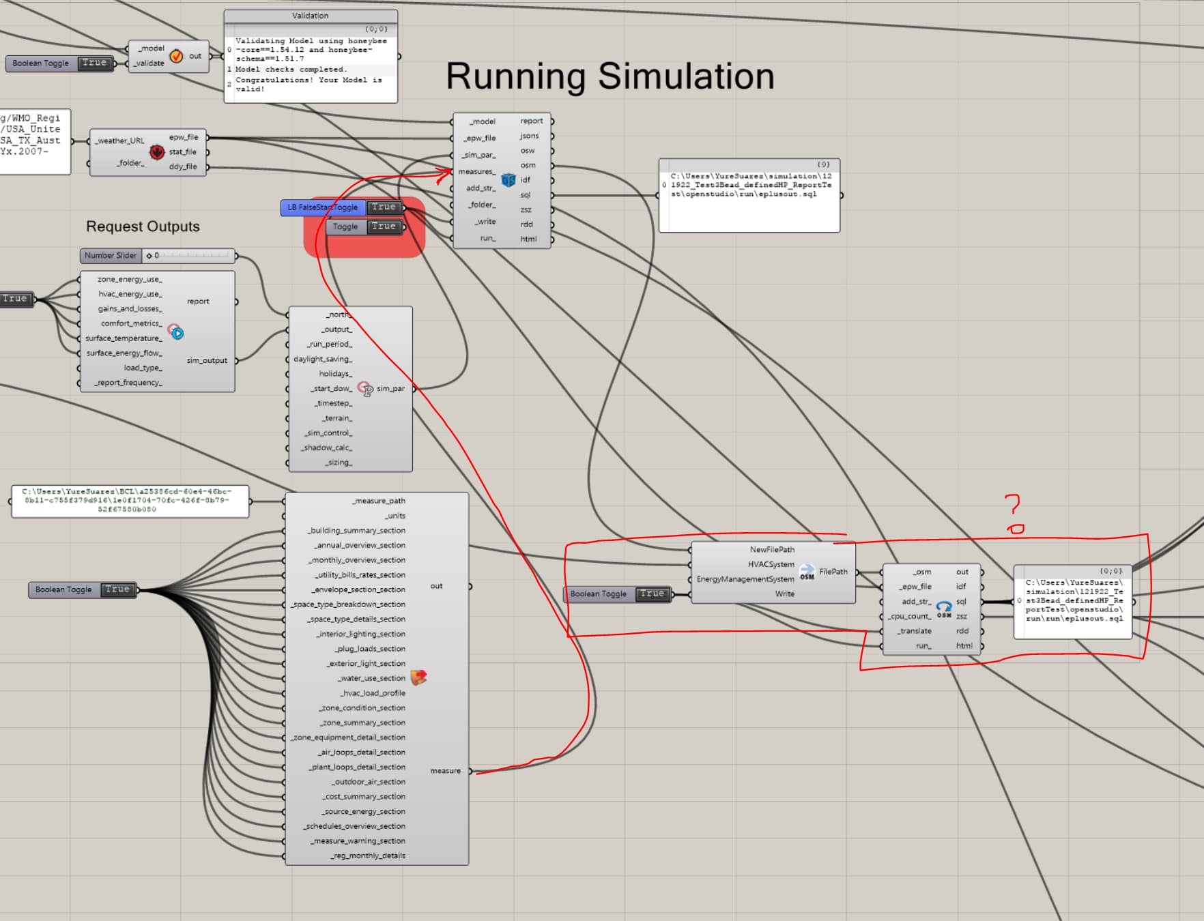Viewport: 1204px width, 921px height.
Task: Toggle the Boolean Toggle connected to Write
Action: (652, 594)
